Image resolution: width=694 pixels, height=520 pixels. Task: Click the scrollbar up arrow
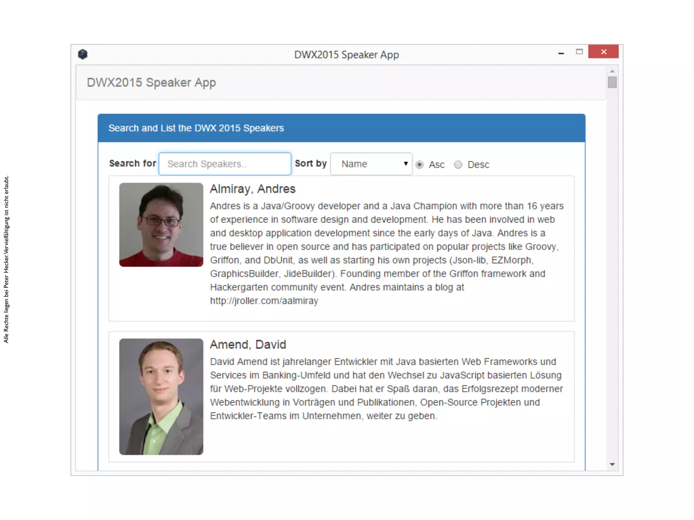click(612, 71)
